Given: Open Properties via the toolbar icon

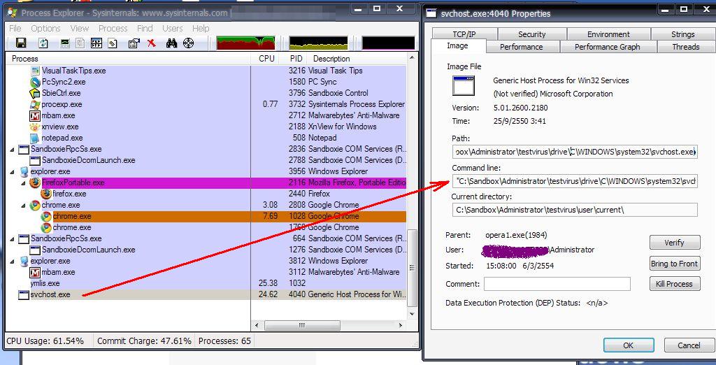Looking at the screenshot, I should pyautogui.click(x=134, y=43).
